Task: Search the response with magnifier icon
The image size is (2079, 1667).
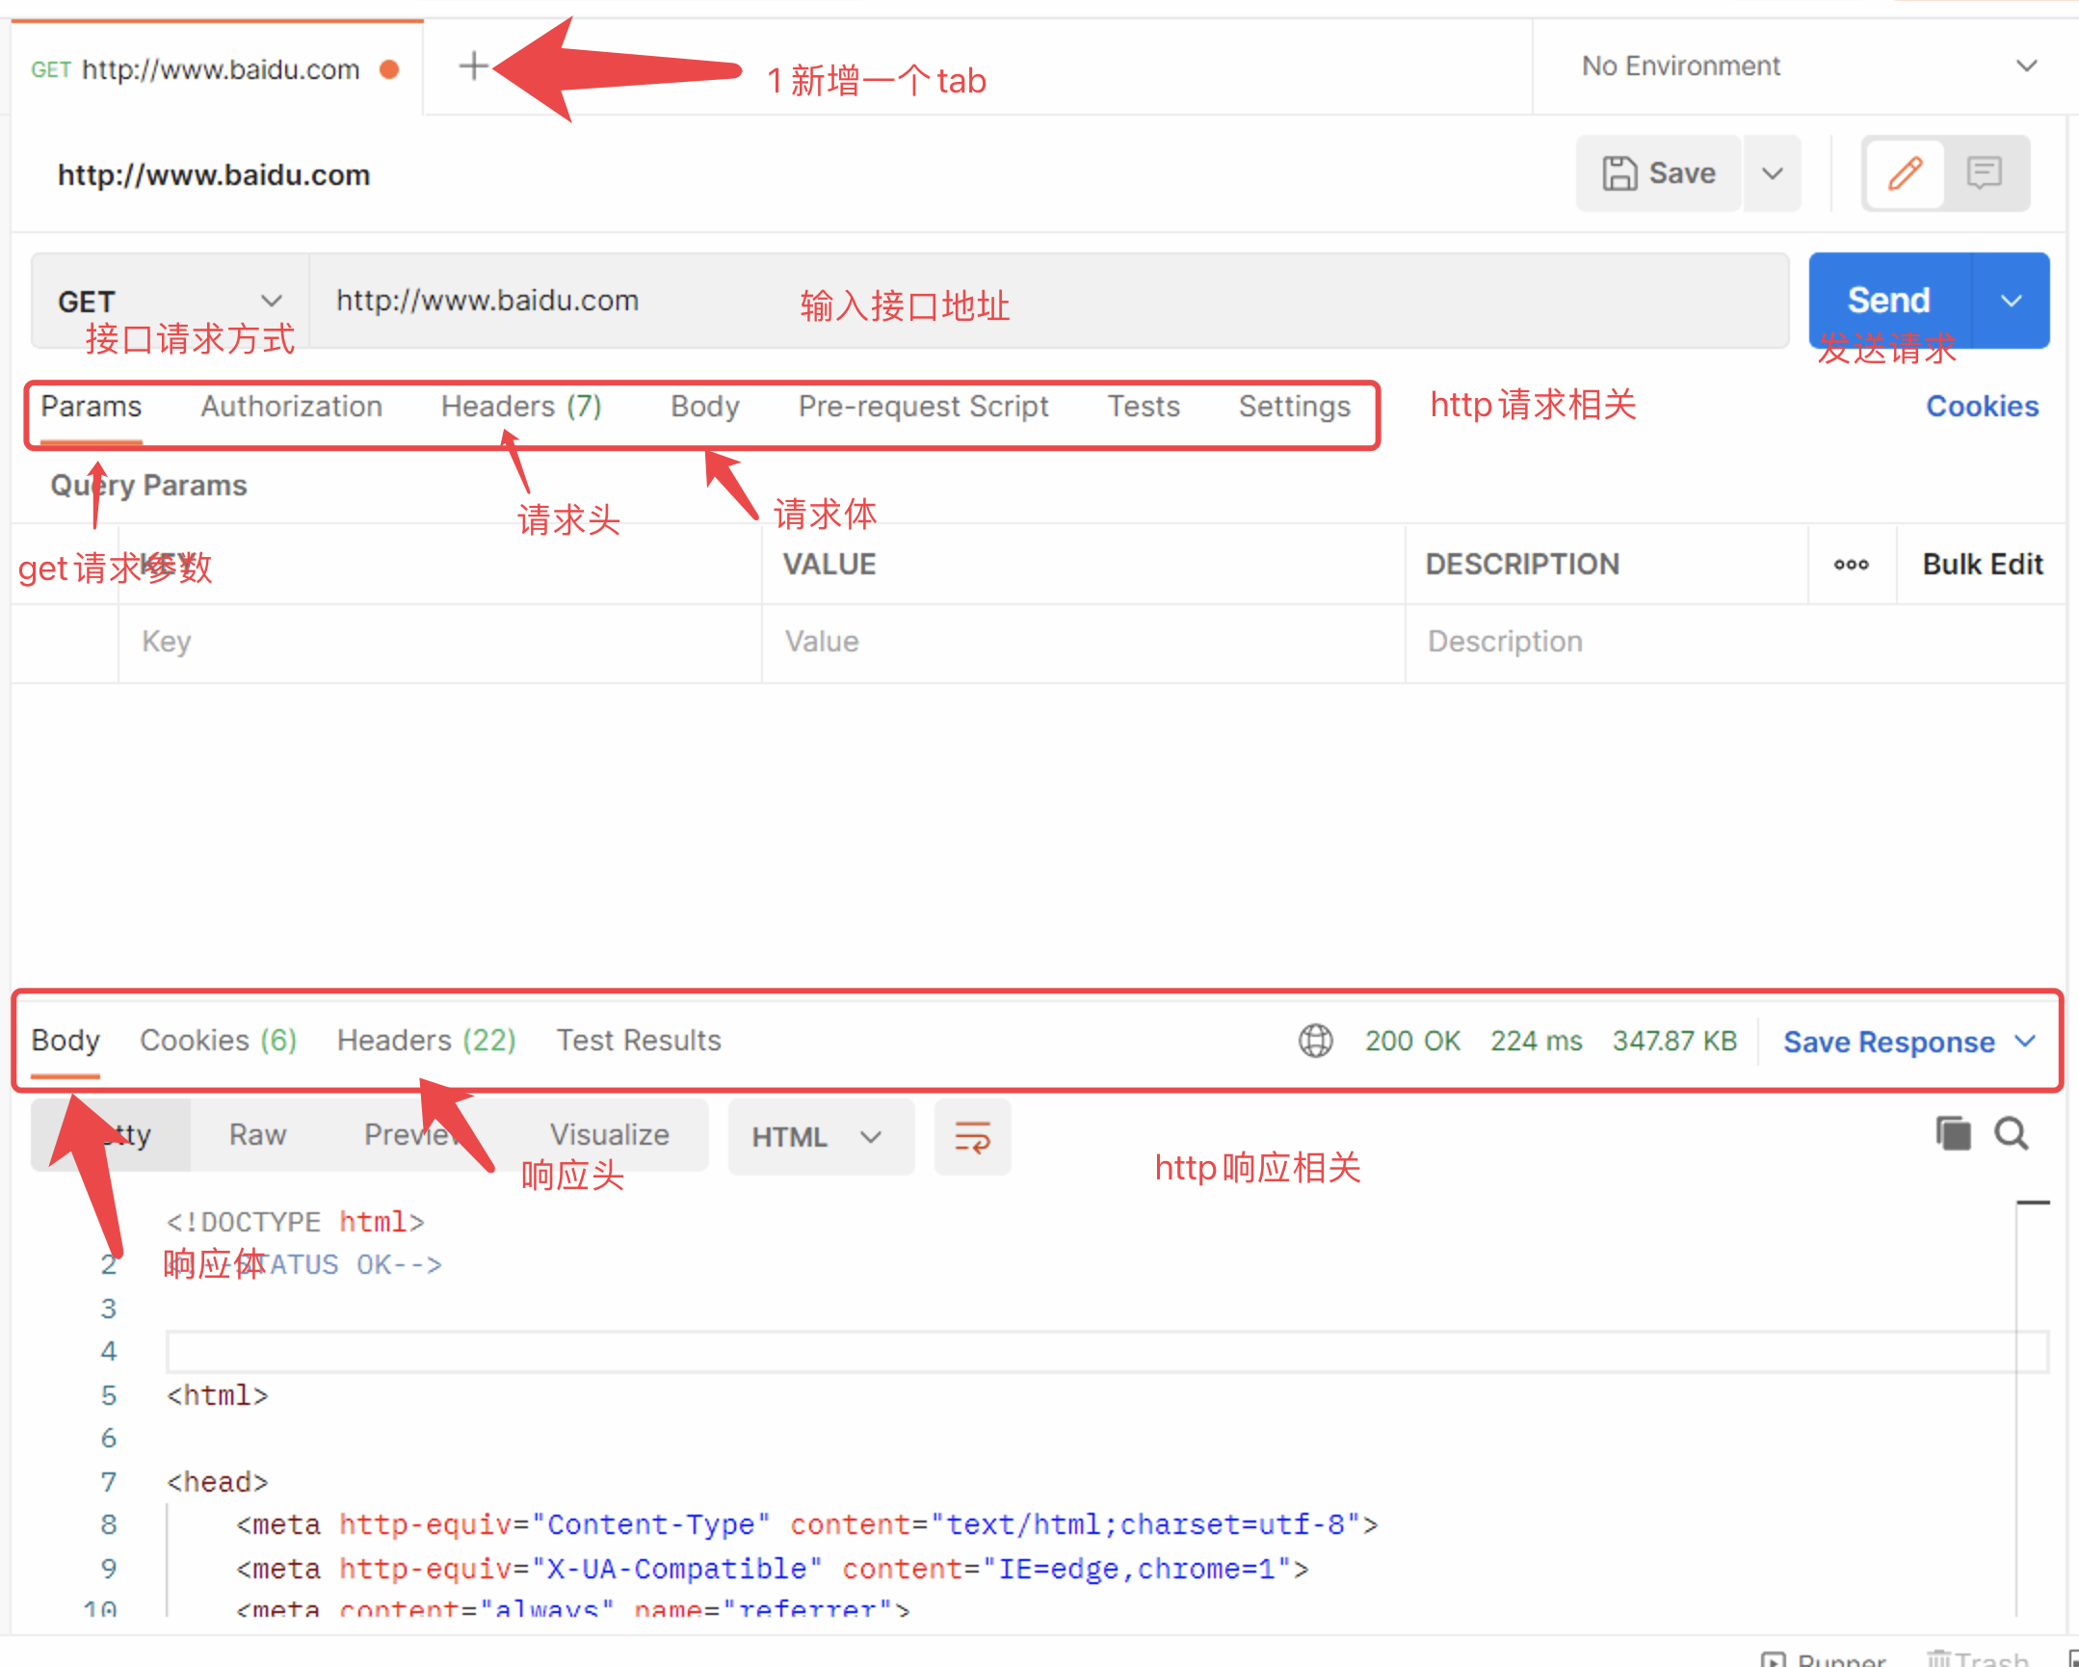Action: point(2012,1133)
